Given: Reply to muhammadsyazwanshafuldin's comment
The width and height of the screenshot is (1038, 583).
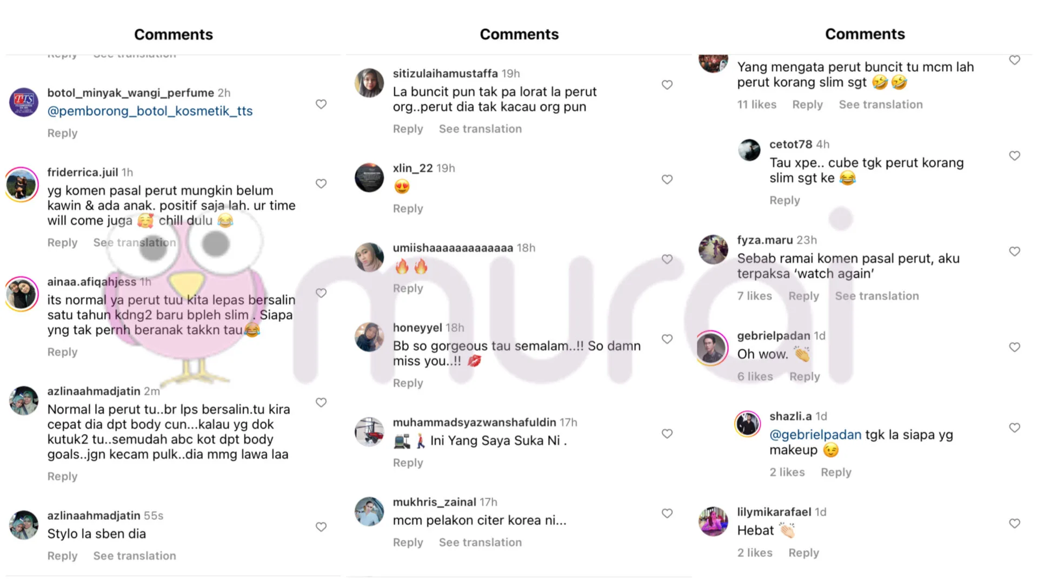Looking at the screenshot, I should pyautogui.click(x=408, y=463).
